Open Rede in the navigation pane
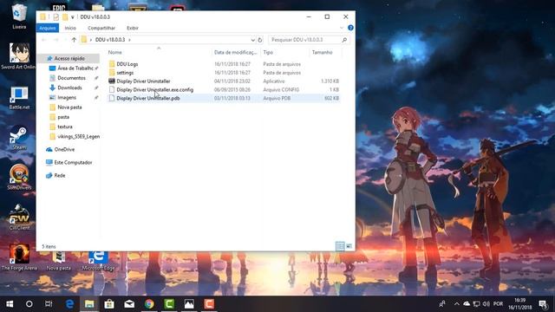The image size is (555, 312). (x=60, y=175)
